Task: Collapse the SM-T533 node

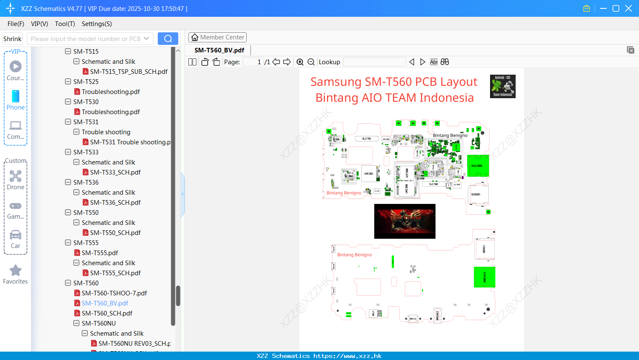Action: coord(68,152)
